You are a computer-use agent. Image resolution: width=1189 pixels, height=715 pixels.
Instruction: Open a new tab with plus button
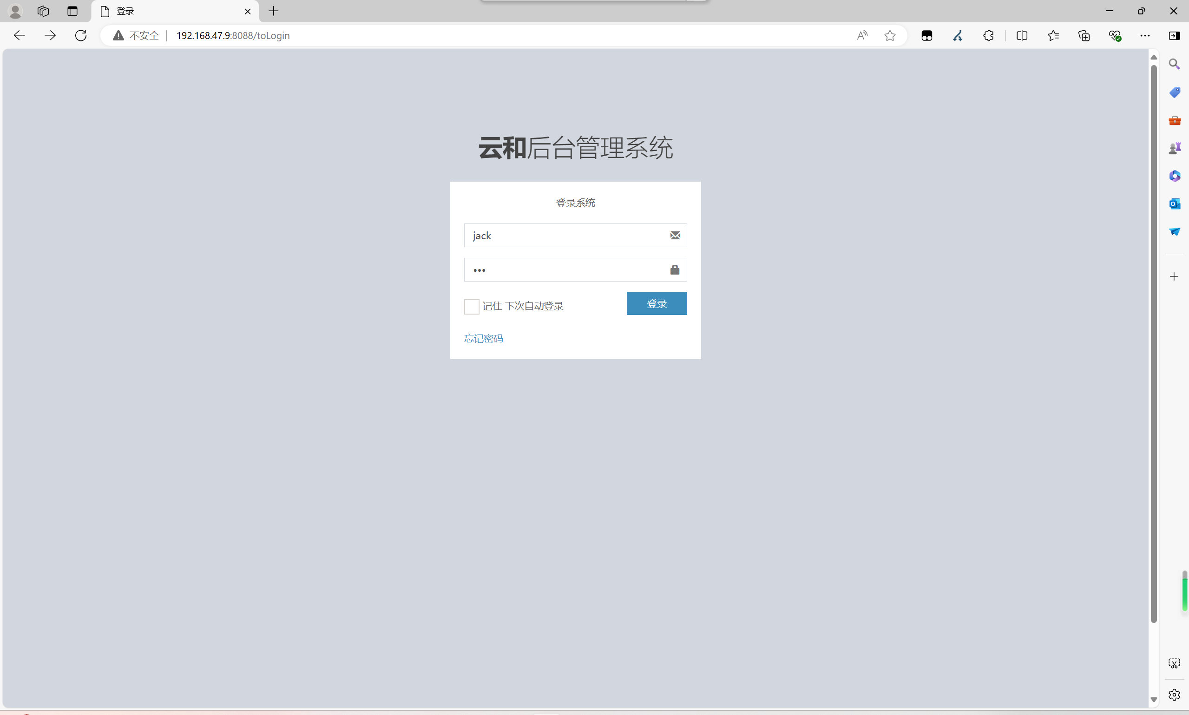(274, 11)
